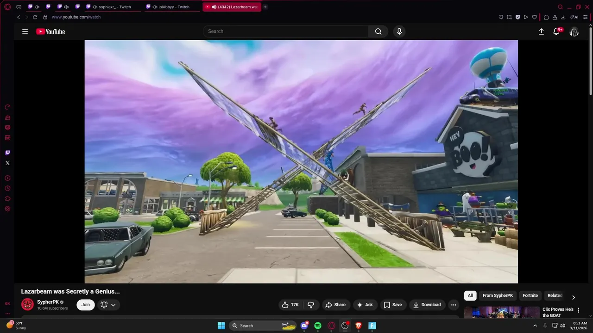Viewport: 593px width, 333px height.
Task: Reload the current YouTube page
Action: (x=35, y=17)
